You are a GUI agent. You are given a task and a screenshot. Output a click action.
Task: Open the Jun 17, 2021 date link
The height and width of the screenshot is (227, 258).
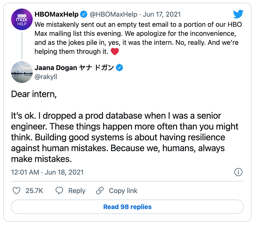point(162,14)
